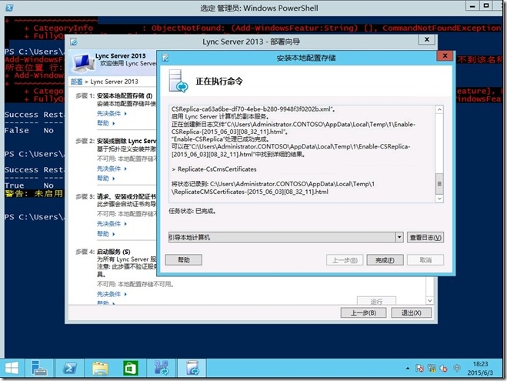This screenshot has width=507, height=381.
Task: Open Lync Topology Builder taskbar icon
Action: (x=162, y=368)
